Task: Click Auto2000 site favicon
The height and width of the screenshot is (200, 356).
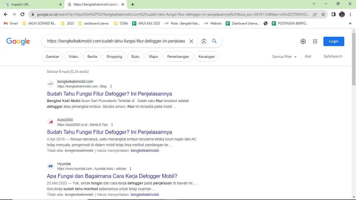Action: pyautogui.click(x=51, y=122)
